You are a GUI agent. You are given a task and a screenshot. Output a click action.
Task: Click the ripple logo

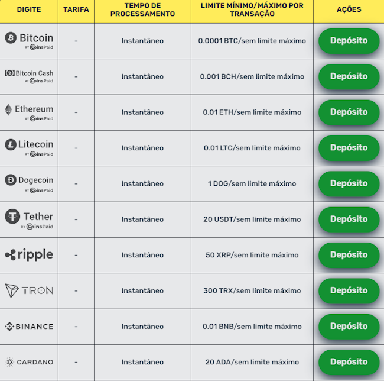29,255
